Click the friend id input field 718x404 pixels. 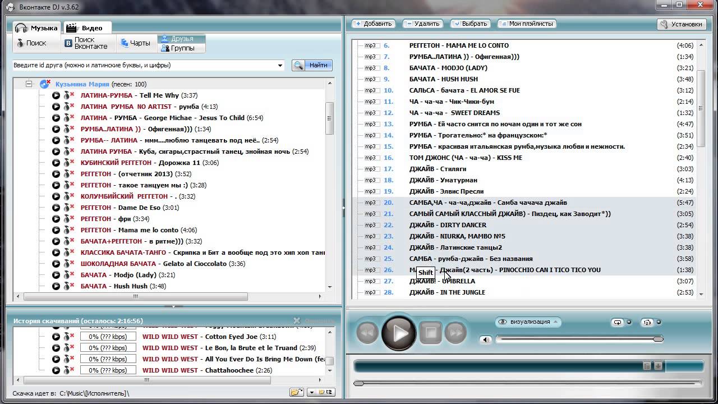click(148, 66)
